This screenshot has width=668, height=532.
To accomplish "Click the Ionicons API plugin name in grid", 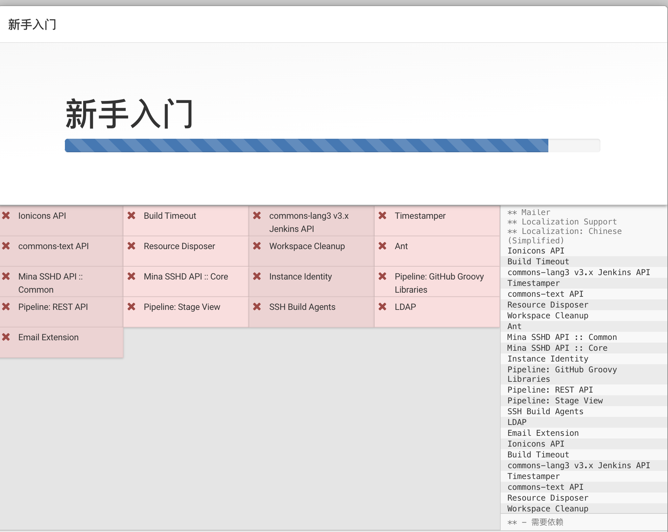I will pyautogui.click(x=42, y=216).
